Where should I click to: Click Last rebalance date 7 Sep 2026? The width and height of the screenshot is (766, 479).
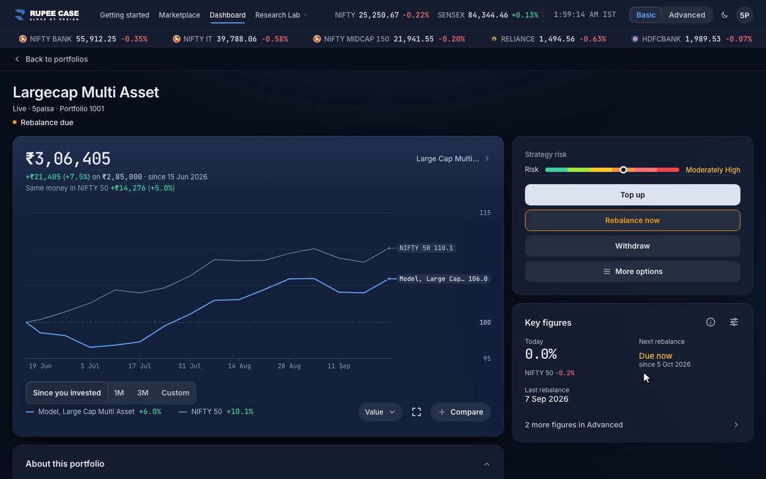[546, 399]
